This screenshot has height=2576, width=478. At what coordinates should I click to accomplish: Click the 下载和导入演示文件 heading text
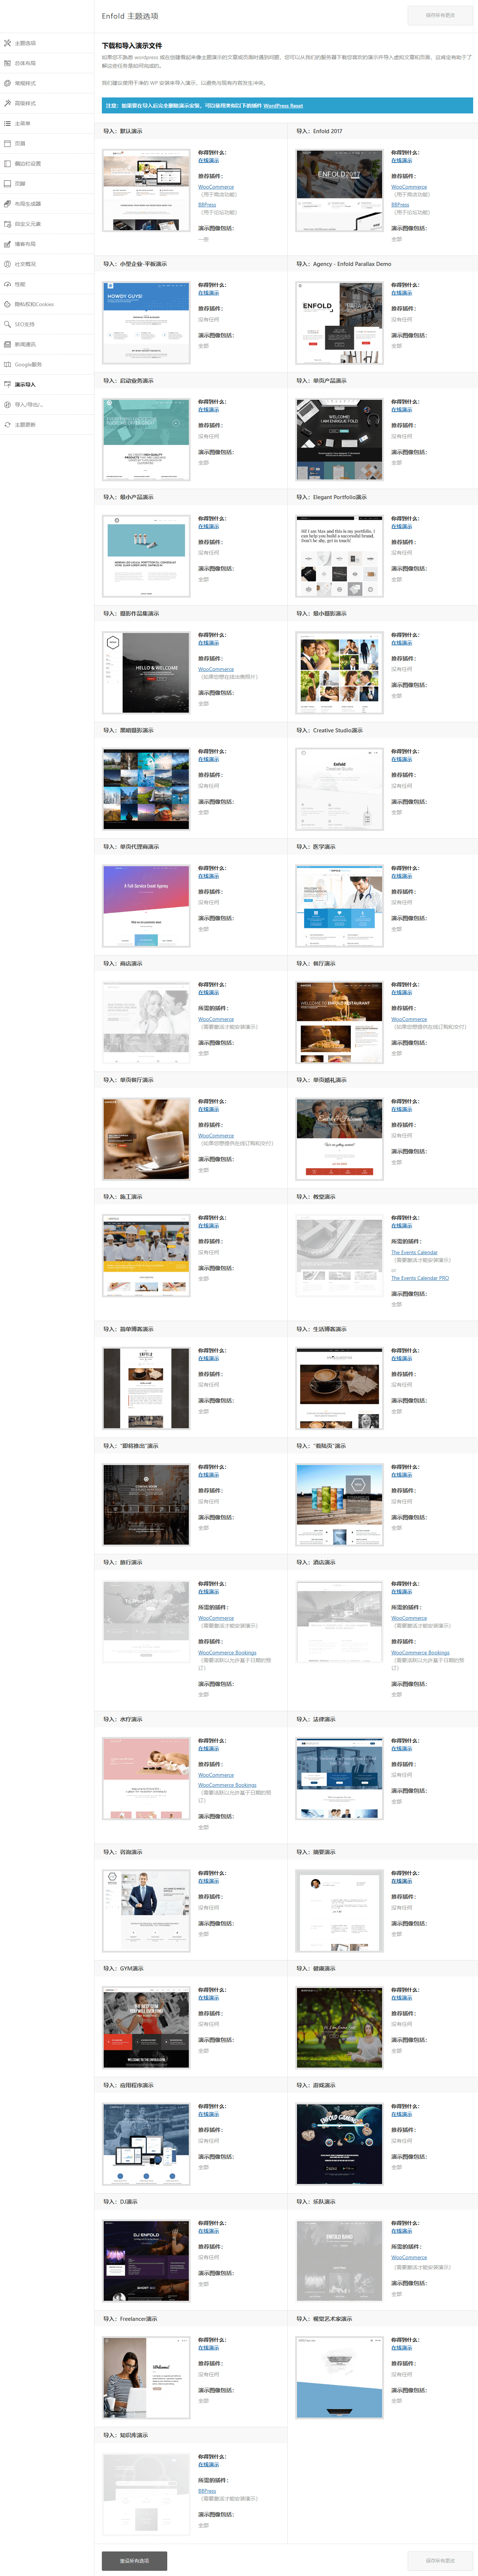(x=132, y=46)
